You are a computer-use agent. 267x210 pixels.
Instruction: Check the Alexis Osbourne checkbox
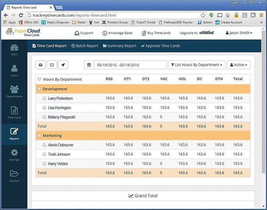[44, 145]
